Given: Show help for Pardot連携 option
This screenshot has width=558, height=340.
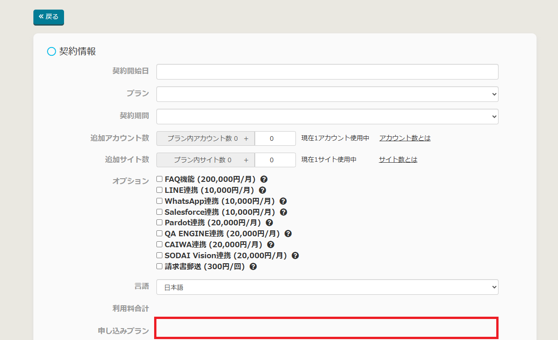Looking at the screenshot, I should pyautogui.click(x=269, y=223).
